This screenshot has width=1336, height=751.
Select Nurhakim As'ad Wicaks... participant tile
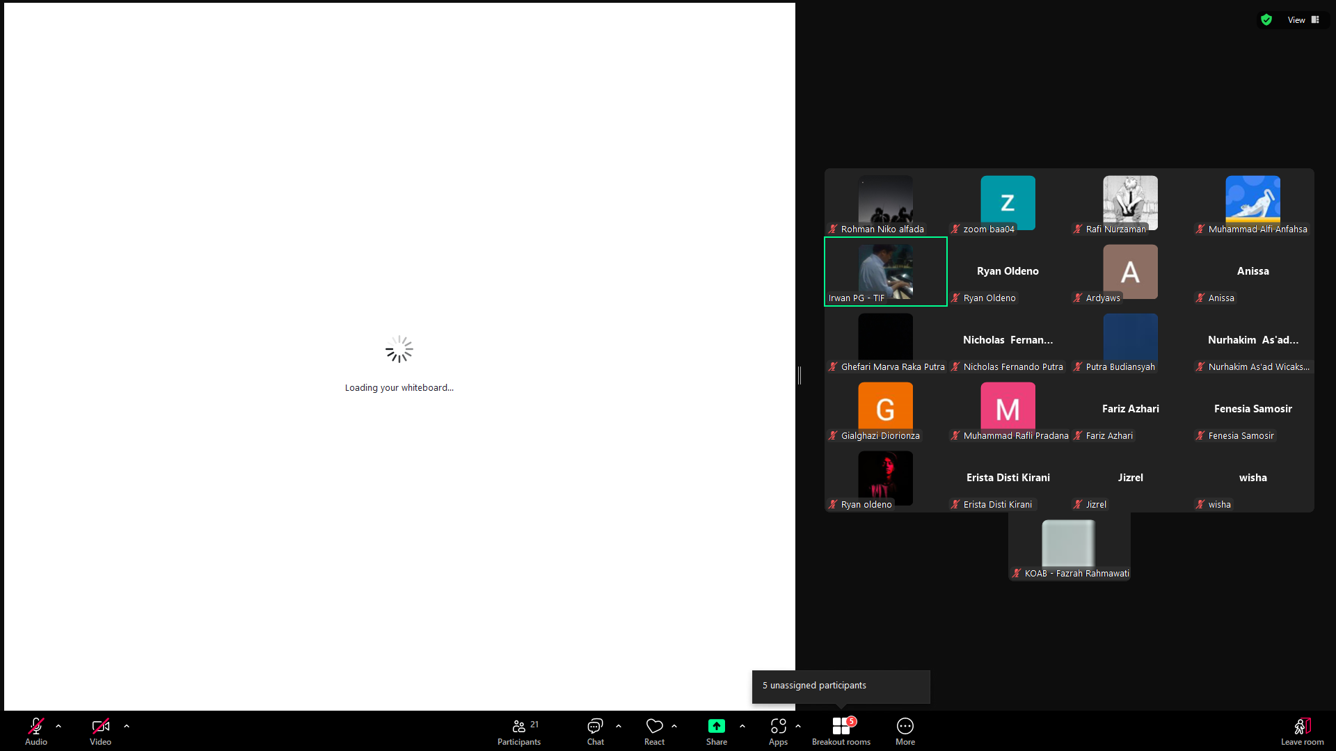1253,341
